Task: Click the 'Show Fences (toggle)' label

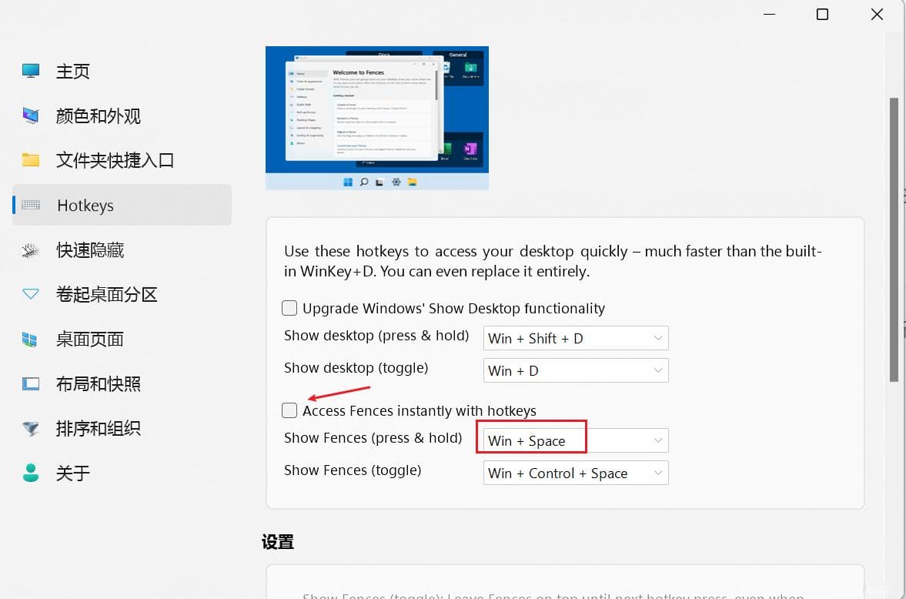Action: coord(353,470)
